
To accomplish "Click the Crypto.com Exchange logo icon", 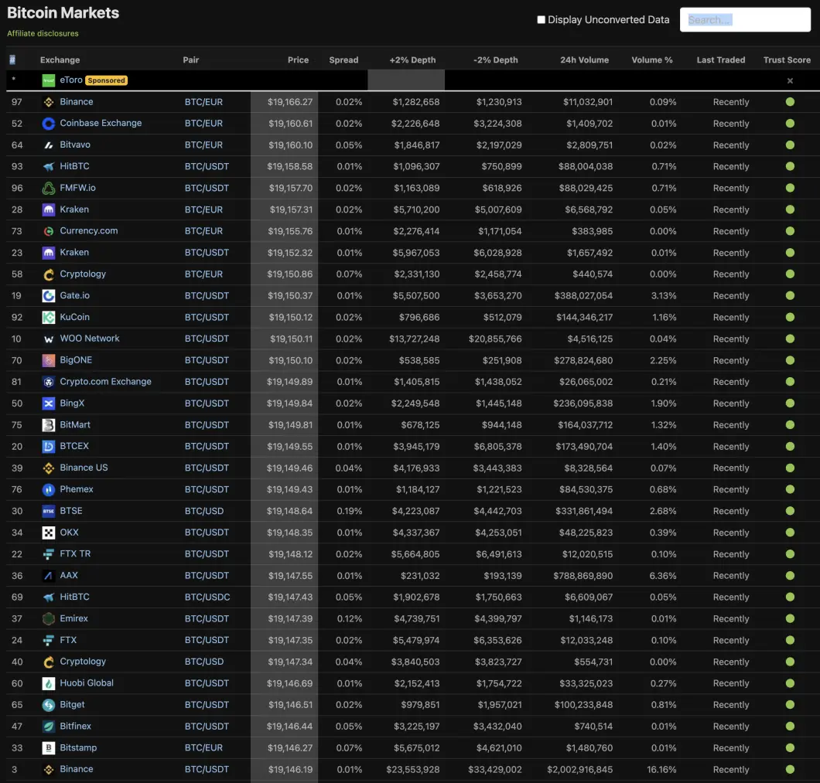I will [x=49, y=382].
